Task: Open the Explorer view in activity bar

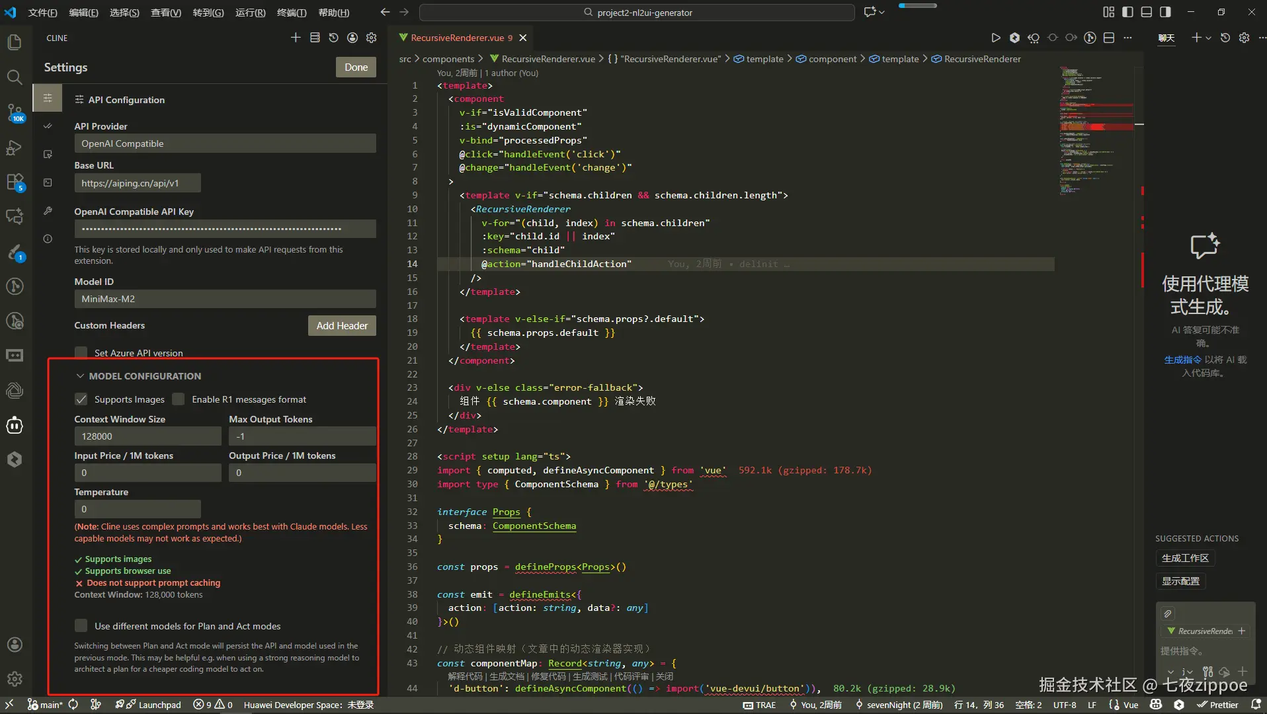Action: [15, 43]
